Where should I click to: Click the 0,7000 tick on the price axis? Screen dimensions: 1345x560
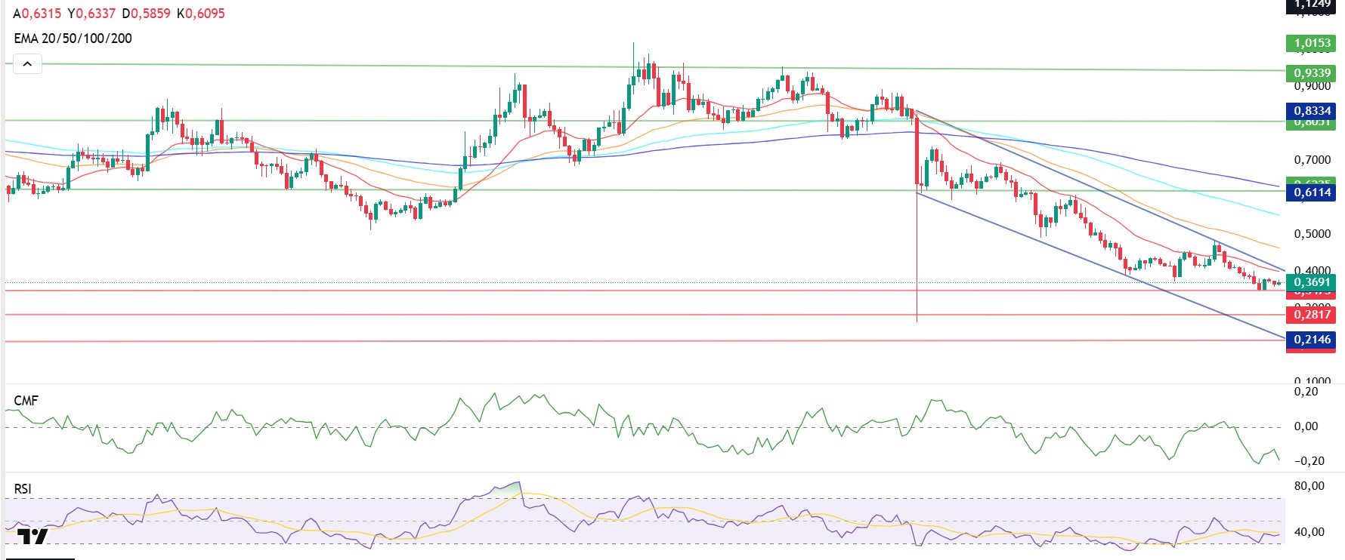pyautogui.click(x=1312, y=160)
